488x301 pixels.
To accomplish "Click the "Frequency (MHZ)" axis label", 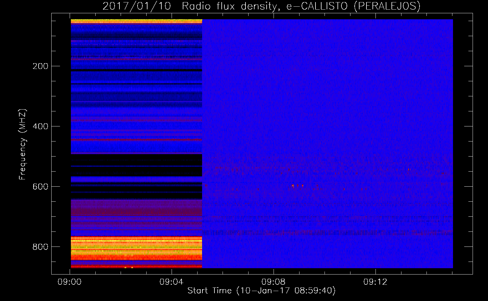I will (x=22, y=144).
